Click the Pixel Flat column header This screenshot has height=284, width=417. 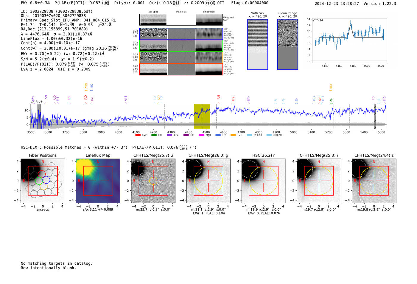point(181,12)
